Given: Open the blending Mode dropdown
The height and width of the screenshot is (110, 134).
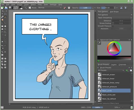Looking at the screenshot, I should [50, 8].
